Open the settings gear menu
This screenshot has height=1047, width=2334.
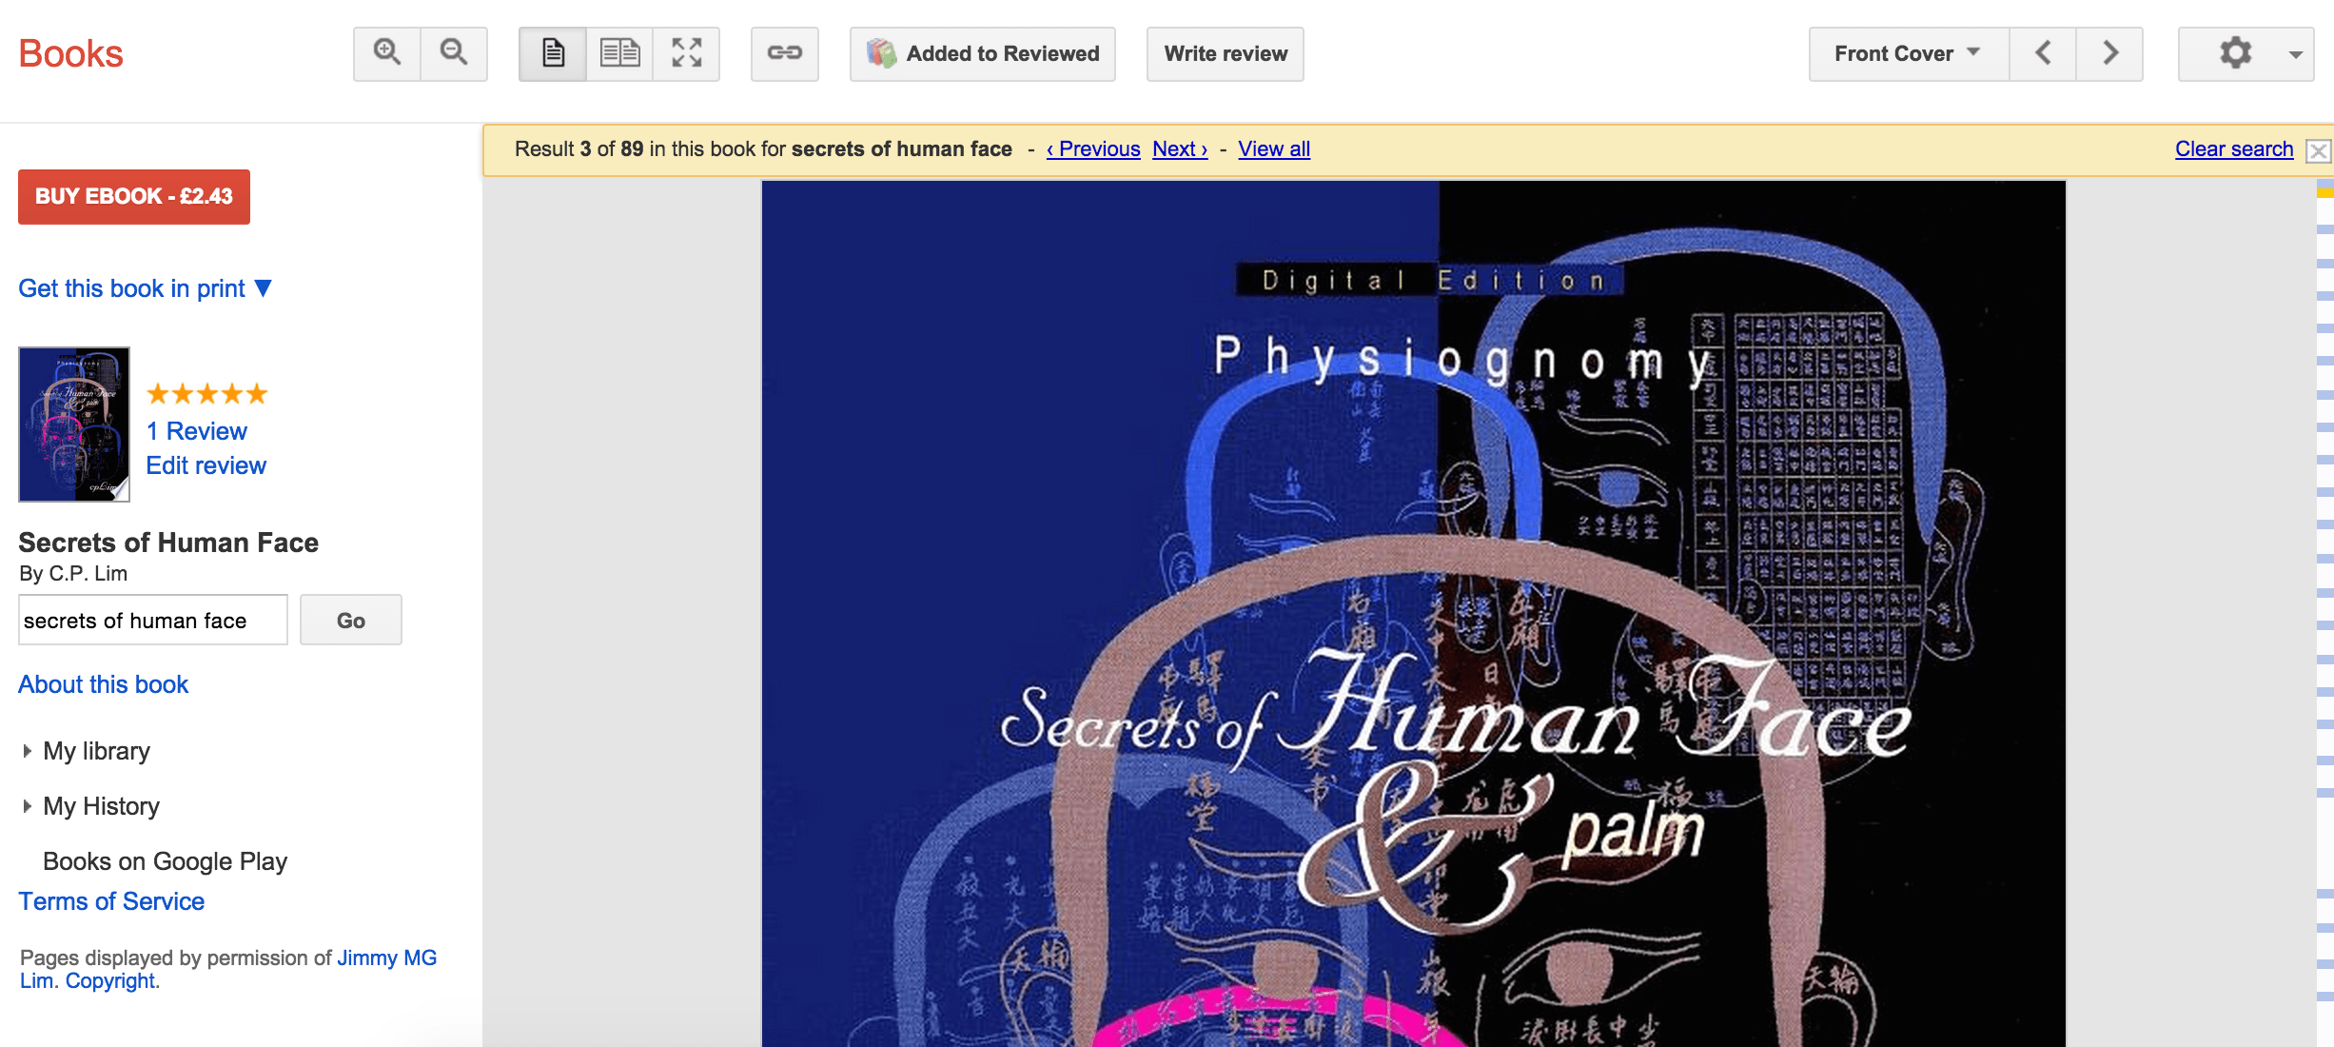click(x=2246, y=53)
